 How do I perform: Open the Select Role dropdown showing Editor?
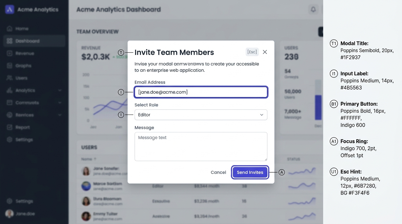tap(201, 115)
